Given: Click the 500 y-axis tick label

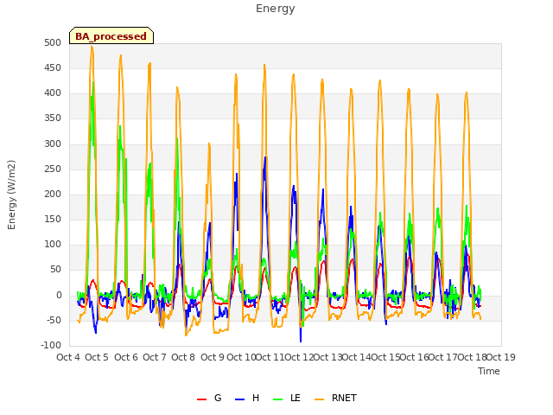Looking at the screenshot, I should point(53,43).
